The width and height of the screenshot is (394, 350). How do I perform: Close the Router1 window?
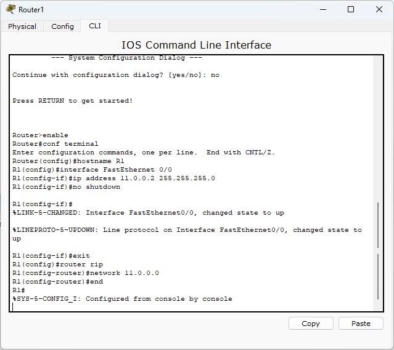[379, 9]
